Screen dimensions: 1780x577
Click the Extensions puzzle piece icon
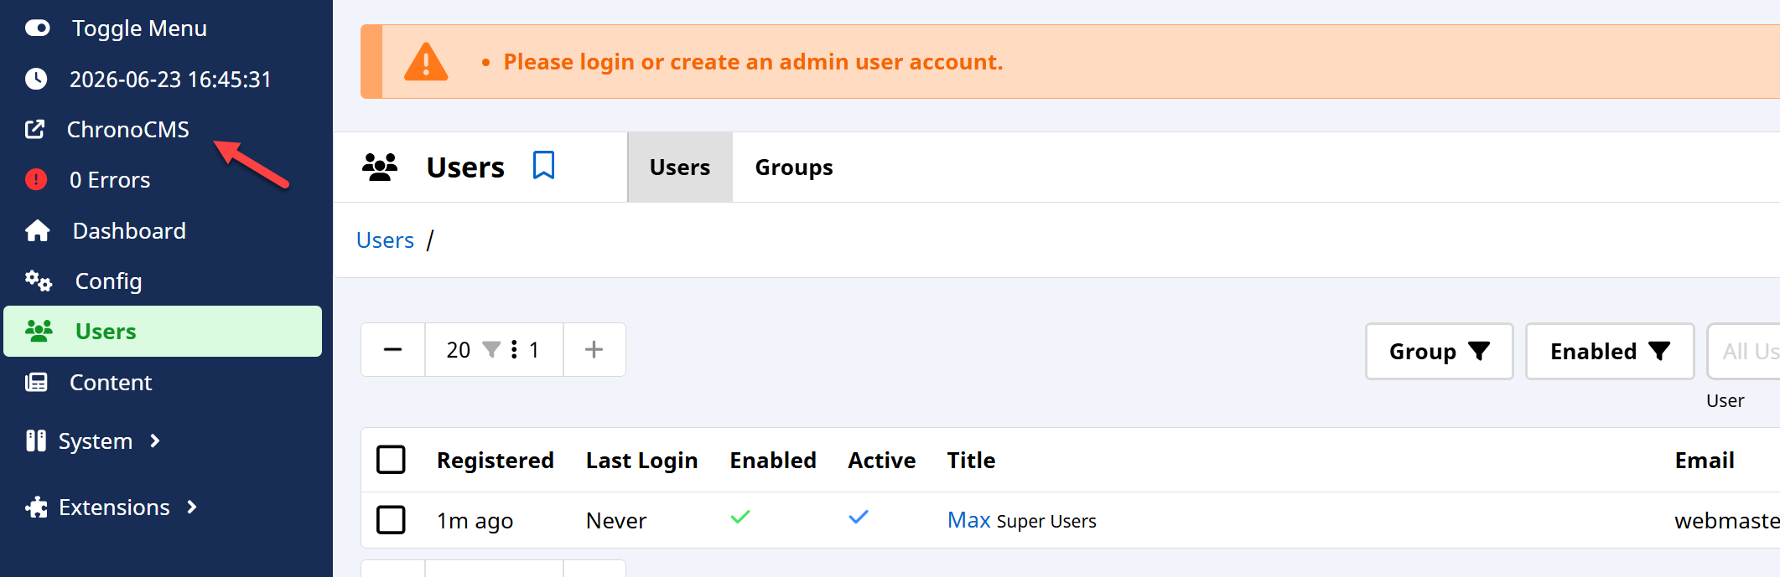(36, 507)
